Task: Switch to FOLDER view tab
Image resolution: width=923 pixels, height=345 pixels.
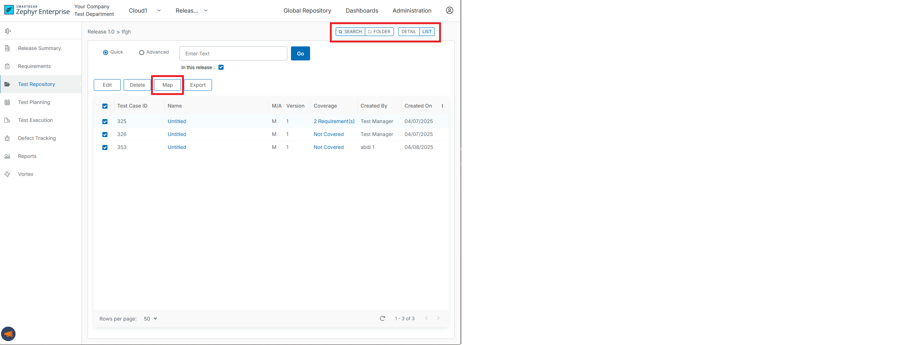Action: point(379,32)
